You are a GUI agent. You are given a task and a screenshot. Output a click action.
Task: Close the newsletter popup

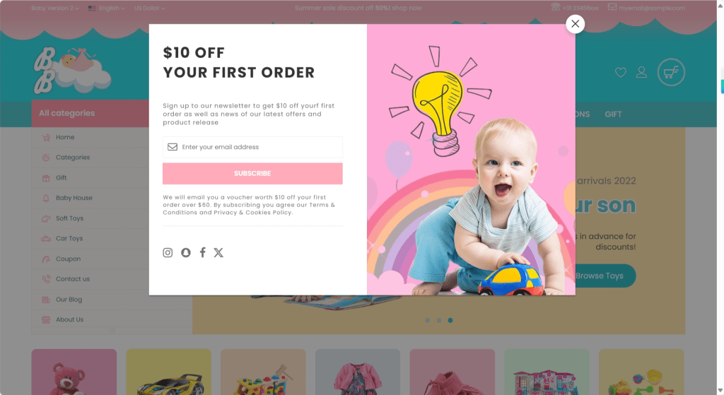point(576,24)
